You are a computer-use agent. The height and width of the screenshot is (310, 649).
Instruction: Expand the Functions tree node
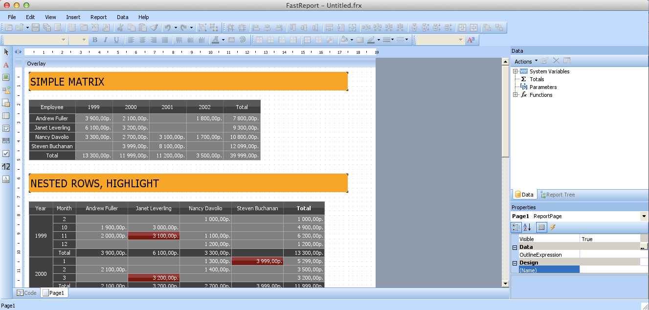(x=515, y=95)
